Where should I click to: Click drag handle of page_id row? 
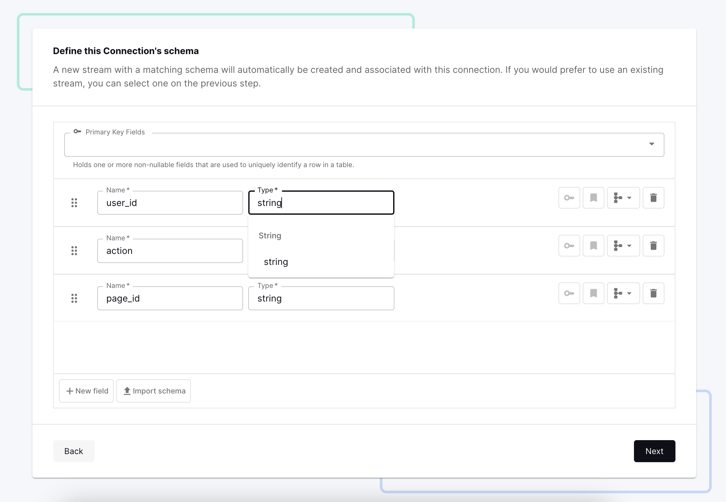74,298
